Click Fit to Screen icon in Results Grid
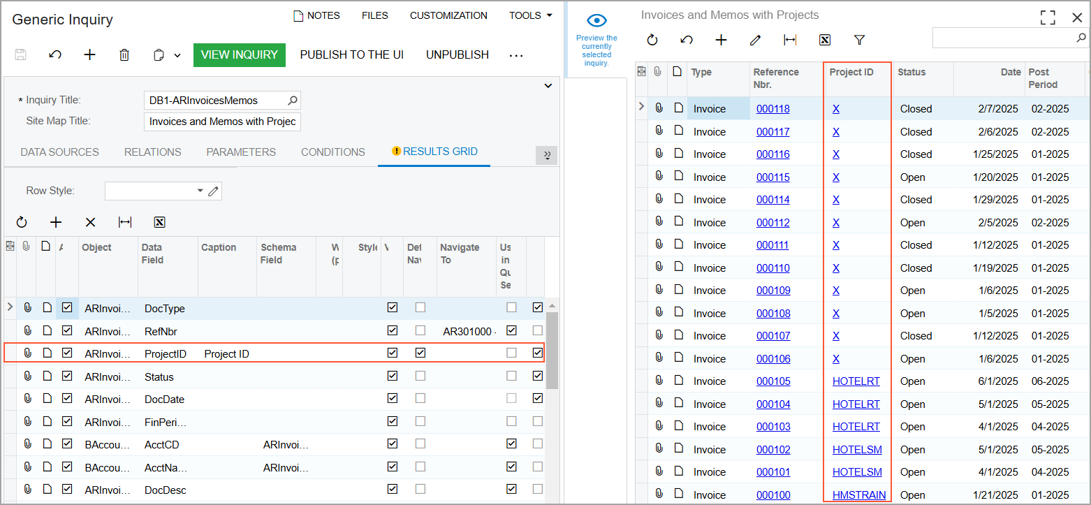 pyautogui.click(x=125, y=223)
